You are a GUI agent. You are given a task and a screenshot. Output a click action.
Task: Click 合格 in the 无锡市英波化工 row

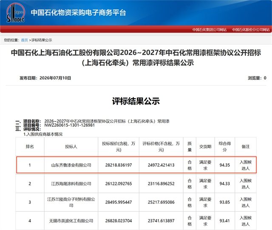(190, 221)
